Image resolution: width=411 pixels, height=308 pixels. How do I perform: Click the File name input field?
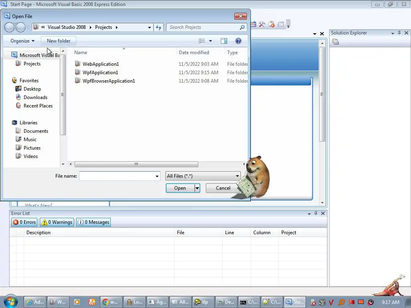117,176
